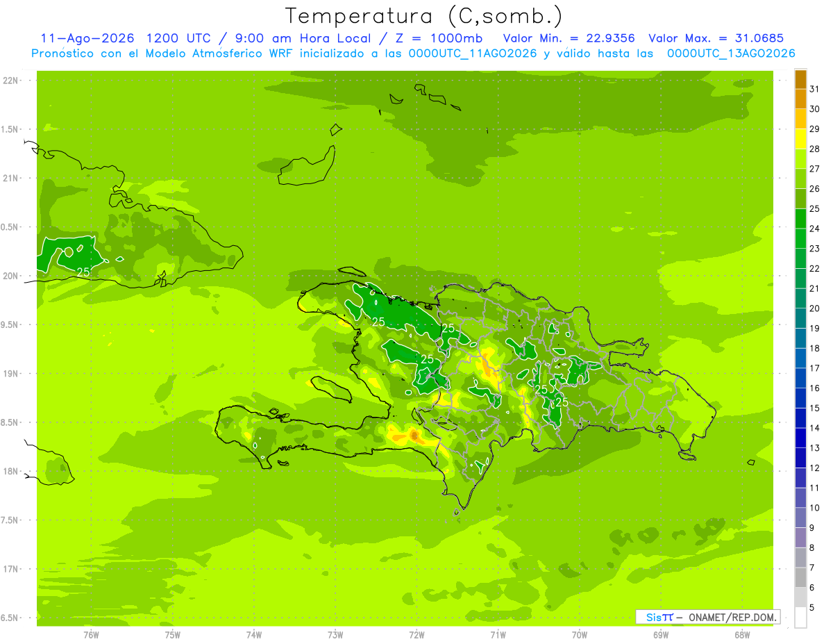Click the '19N' latitude axis label
Screen dimensions: 833x644
pyautogui.click(x=10, y=374)
